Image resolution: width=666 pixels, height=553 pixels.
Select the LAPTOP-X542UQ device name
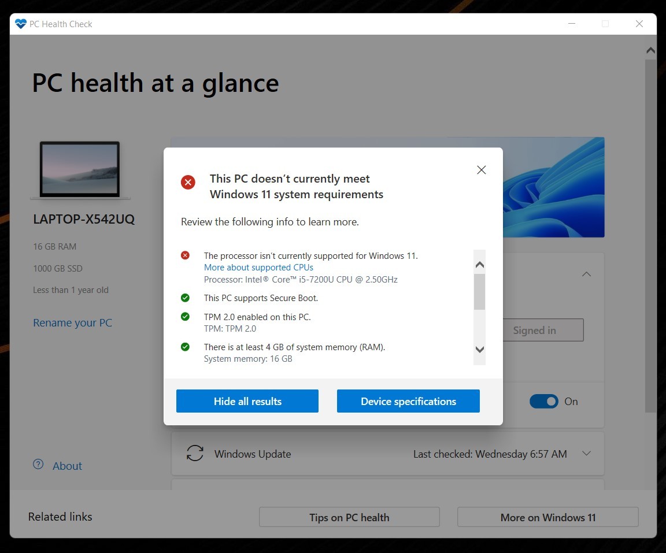(x=84, y=220)
